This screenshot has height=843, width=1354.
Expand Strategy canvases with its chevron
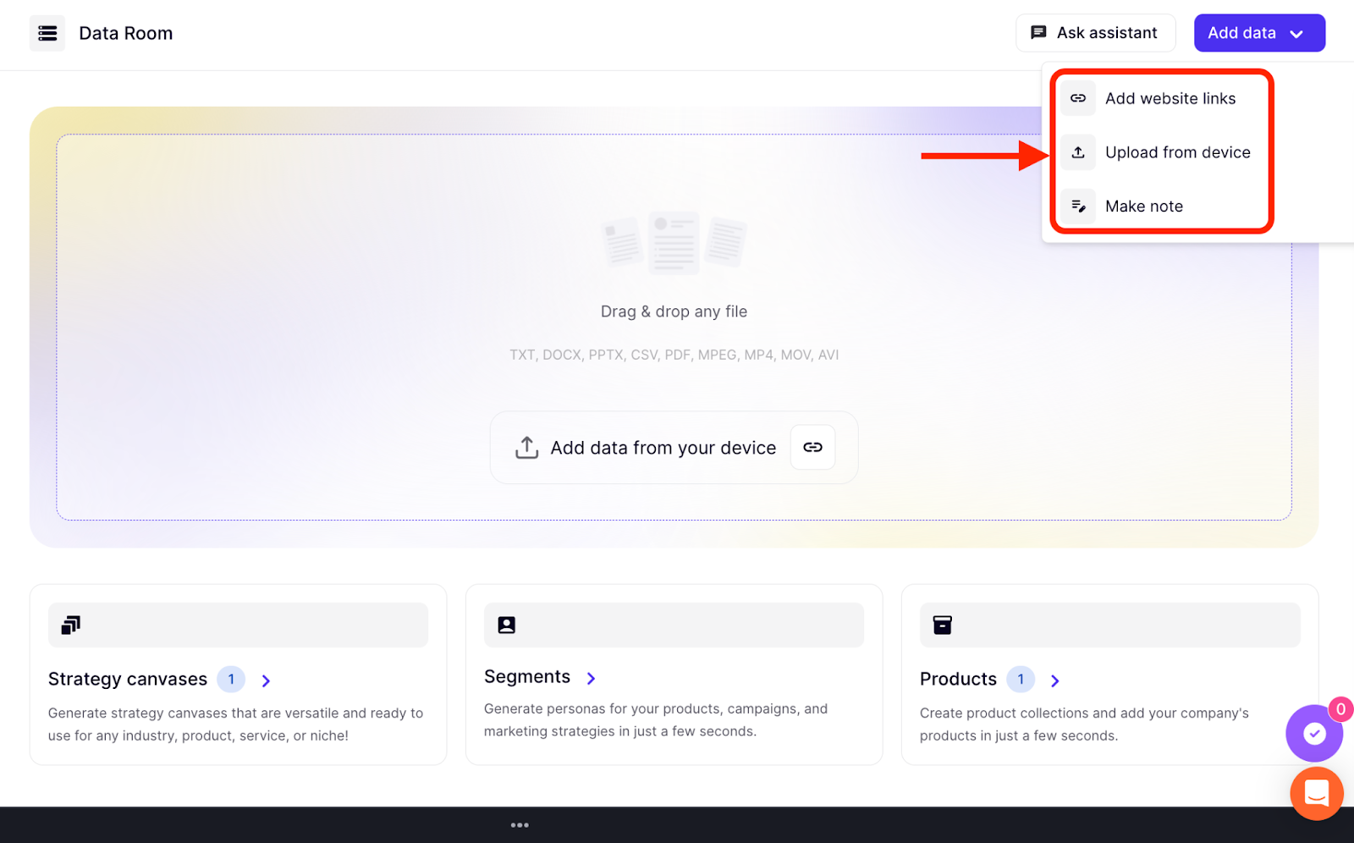266,680
